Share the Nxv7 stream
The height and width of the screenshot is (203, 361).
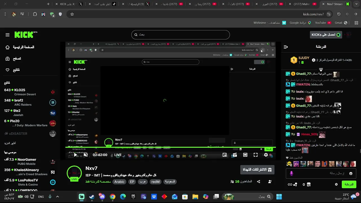tap(259, 182)
